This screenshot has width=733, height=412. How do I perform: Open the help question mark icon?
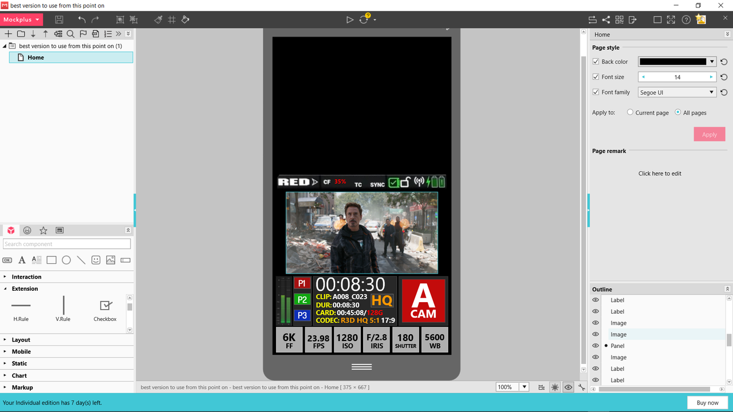coord(686,19)
